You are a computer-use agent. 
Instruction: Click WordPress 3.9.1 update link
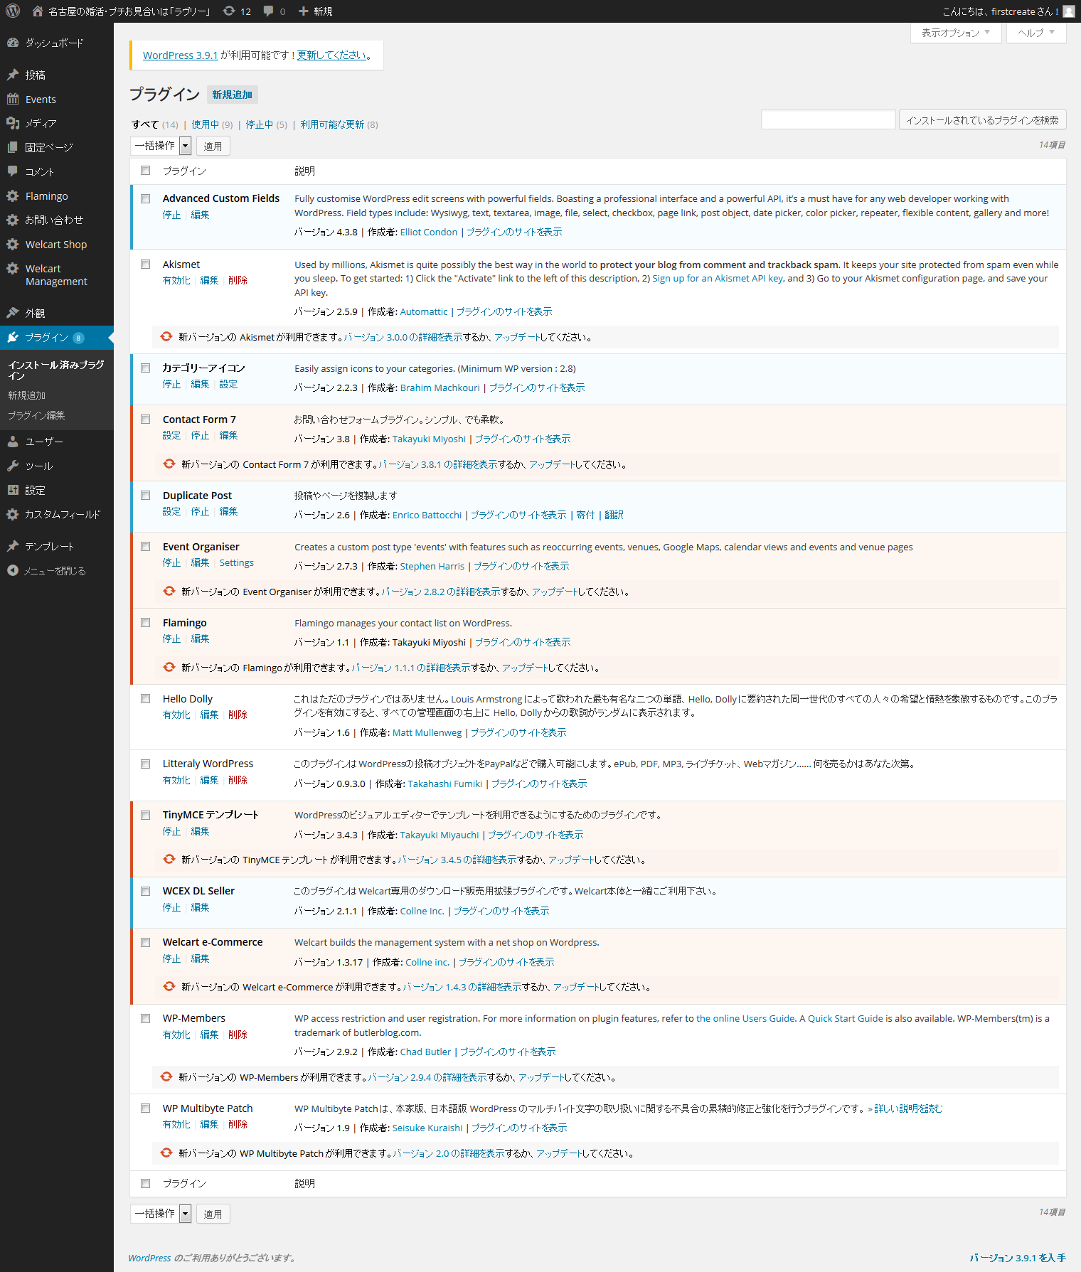click(x=181, y=55)
